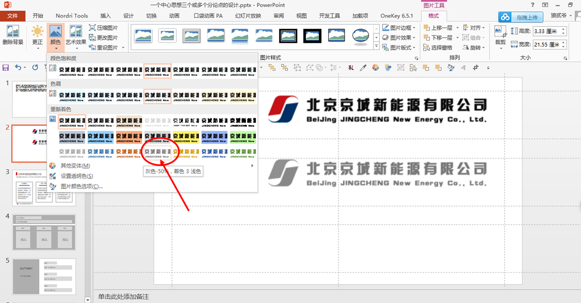Click the notes area (单击此处添加备注)

[x=123, y=297]
